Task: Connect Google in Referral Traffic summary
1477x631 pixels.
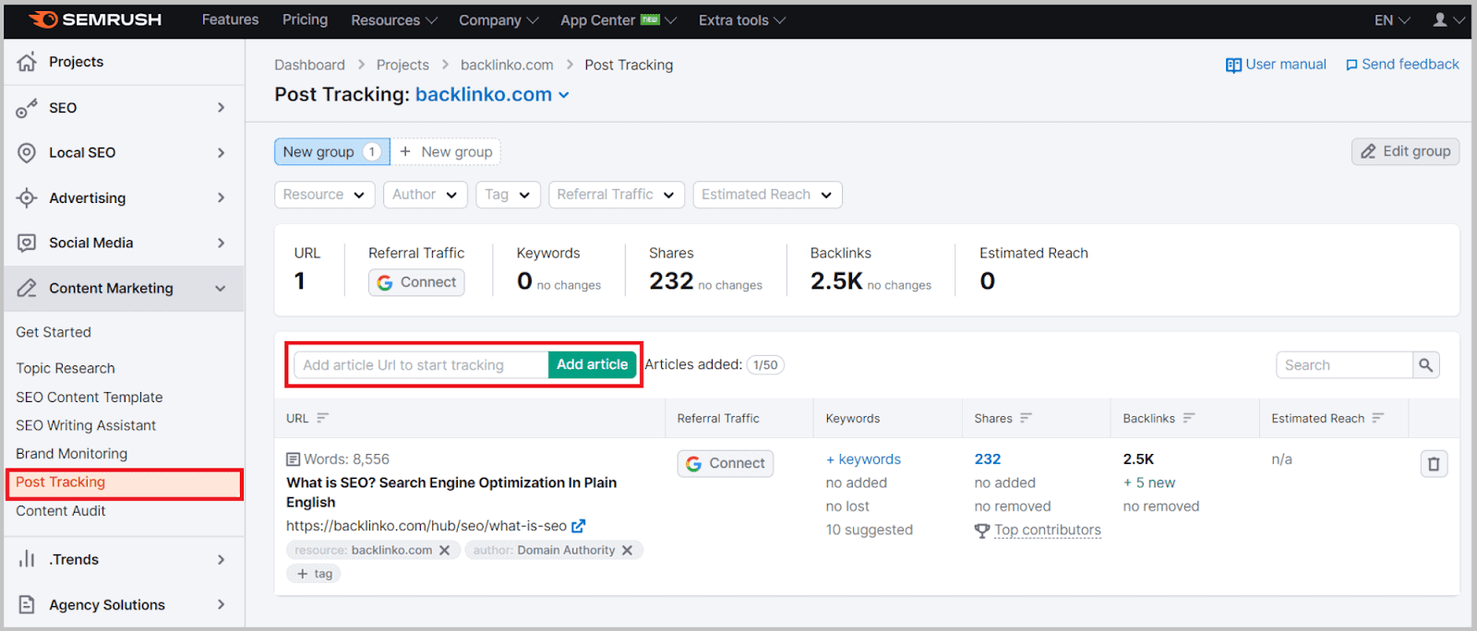Action: click(x=416, y=282)
